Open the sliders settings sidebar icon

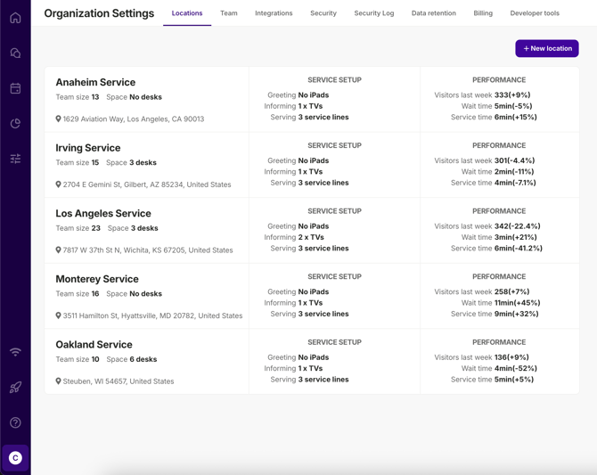click(15, 159)
